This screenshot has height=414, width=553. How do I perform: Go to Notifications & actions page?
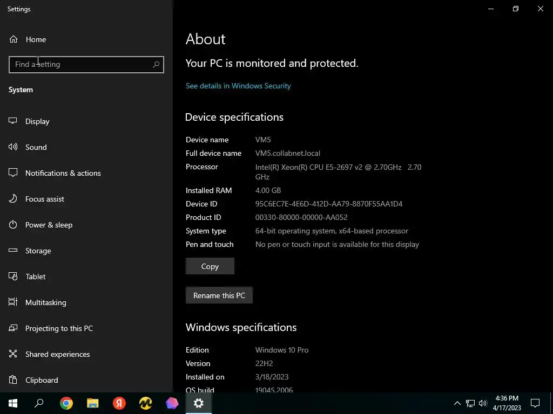[x=86, y=173]
